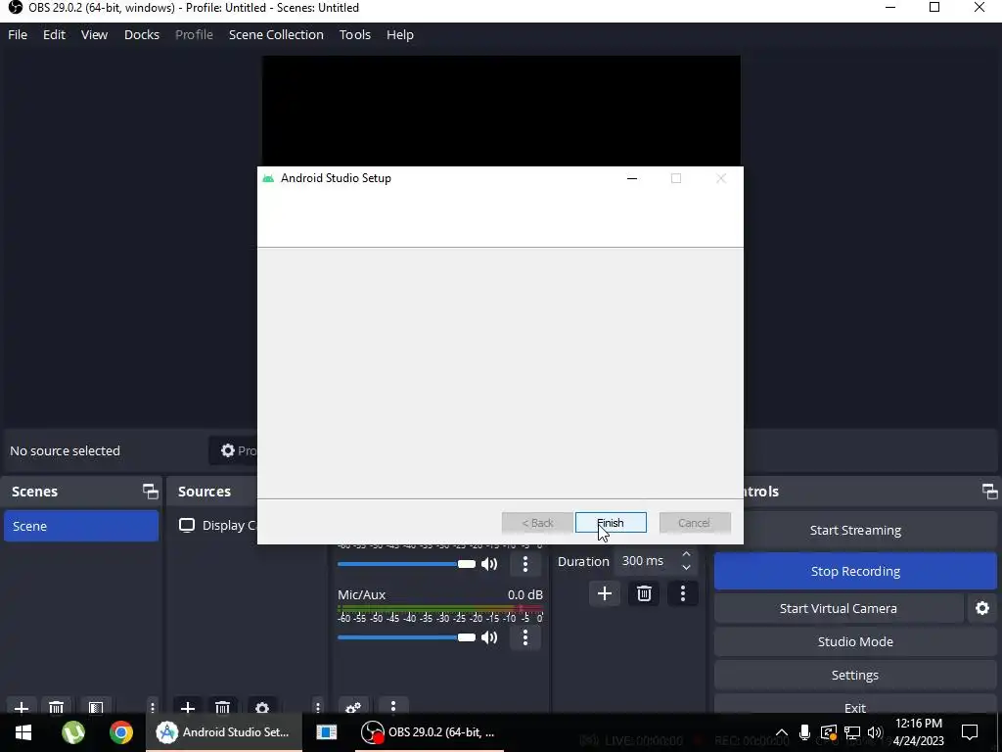Screen dimensions: 1002x752
Task: Click microphone icon in system tray
Action: pos(804,732)
